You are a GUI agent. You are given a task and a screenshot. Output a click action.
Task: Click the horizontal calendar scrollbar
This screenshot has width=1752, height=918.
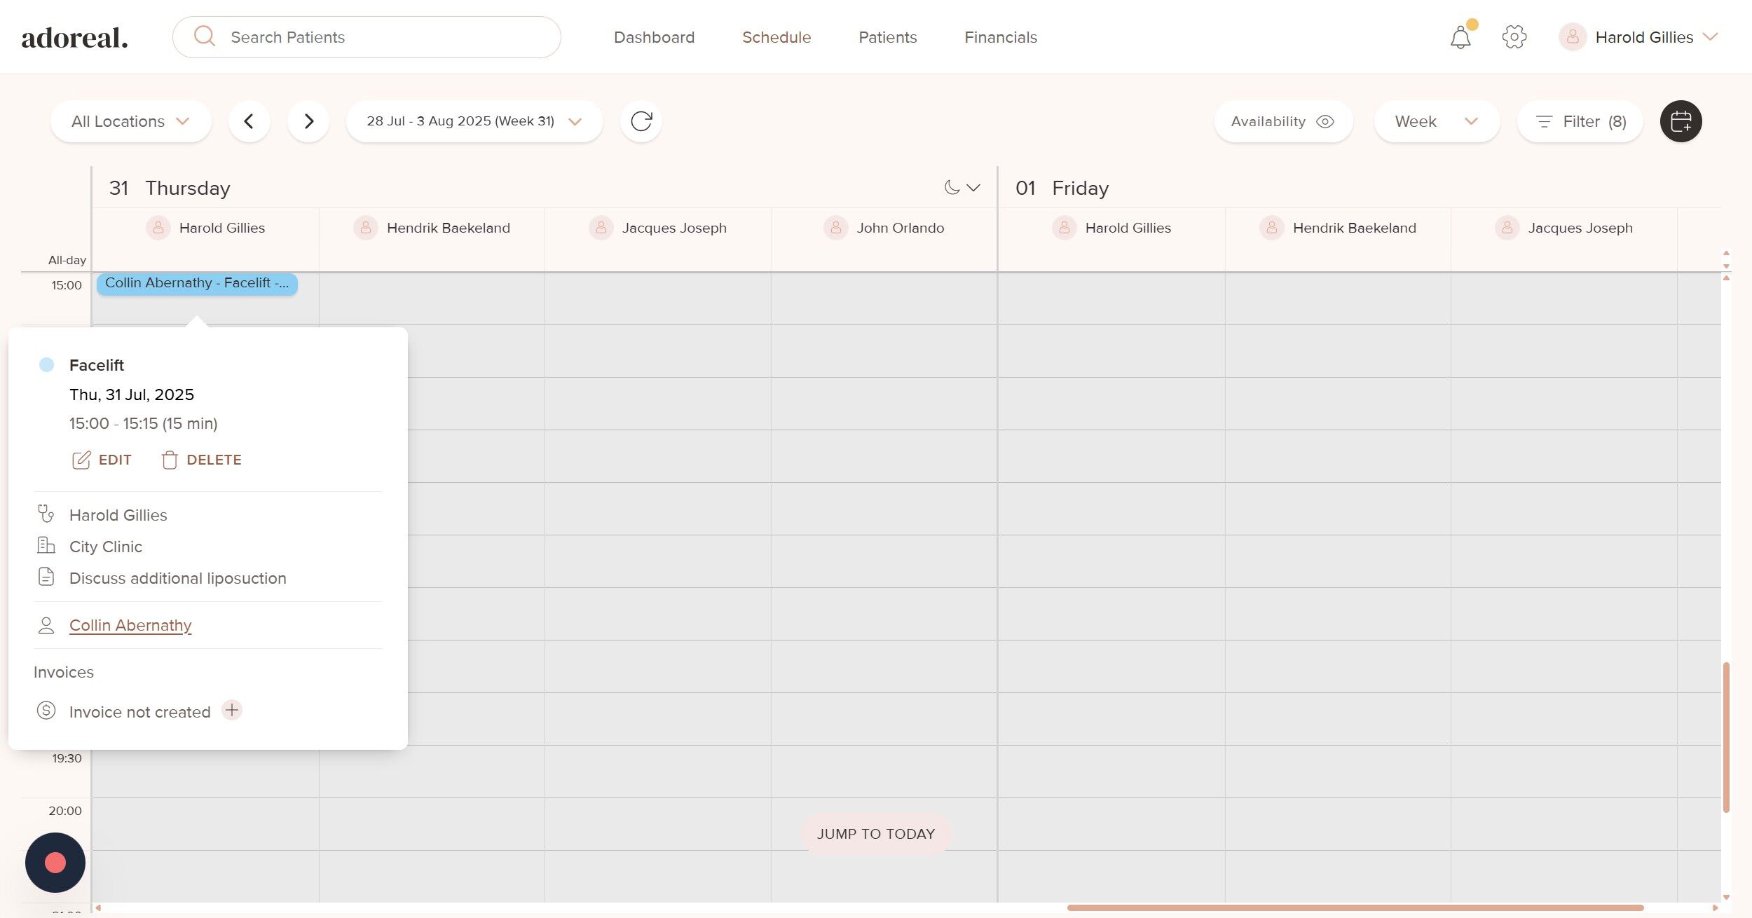1355,907
